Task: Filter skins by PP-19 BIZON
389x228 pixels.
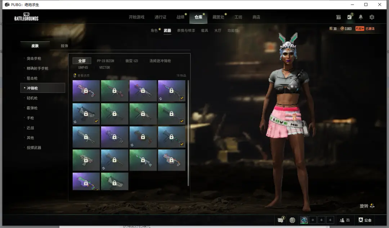Action: pyautogui.click(x=106, y=61)
